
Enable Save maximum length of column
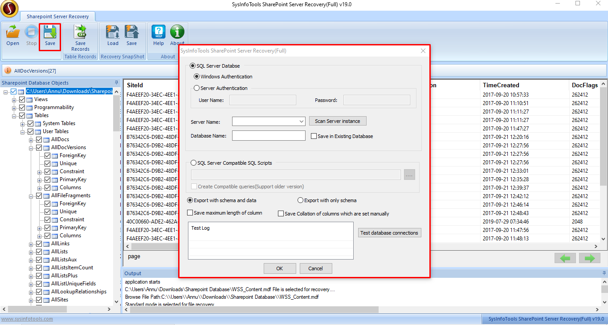tap(190, 213)
